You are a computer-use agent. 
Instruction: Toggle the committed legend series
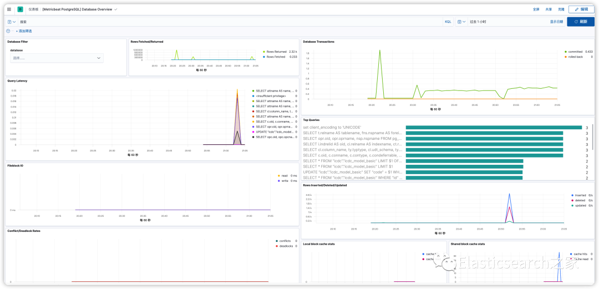575,52
